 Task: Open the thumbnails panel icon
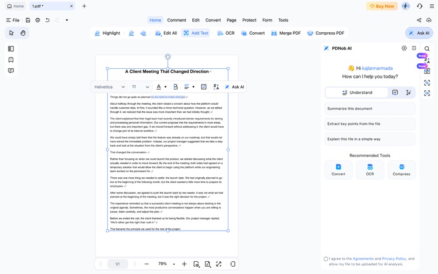11,49
